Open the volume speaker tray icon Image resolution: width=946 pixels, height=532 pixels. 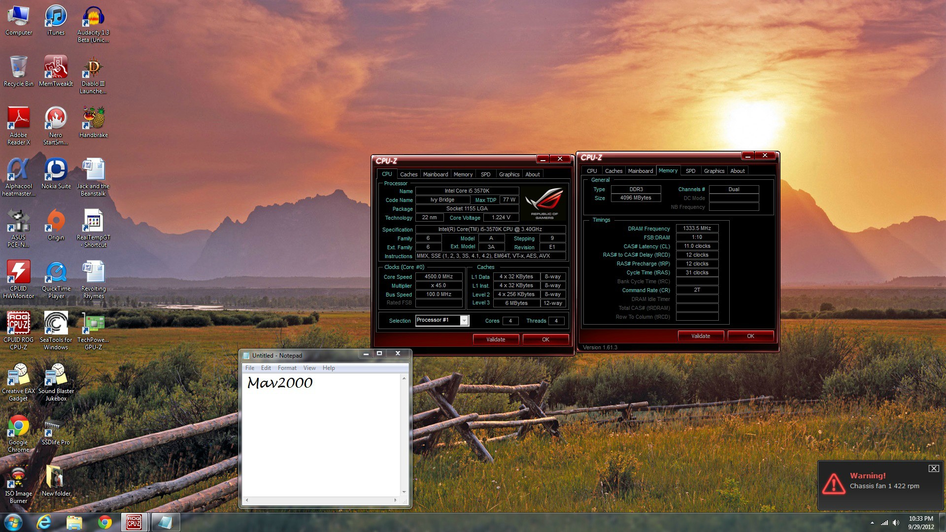point(896,523)
